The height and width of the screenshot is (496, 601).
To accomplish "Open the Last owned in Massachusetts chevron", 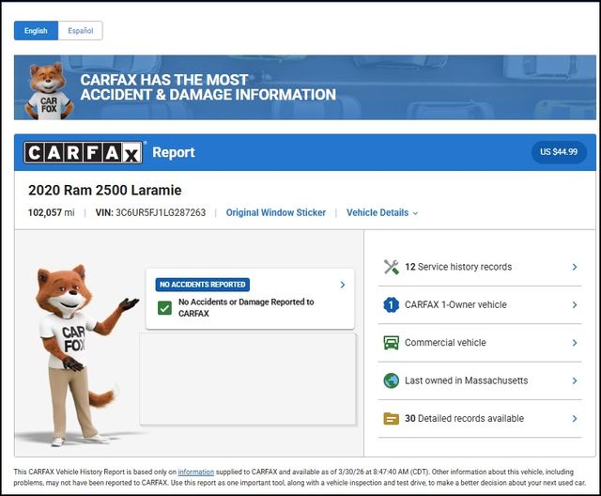I will coord(574,380).
